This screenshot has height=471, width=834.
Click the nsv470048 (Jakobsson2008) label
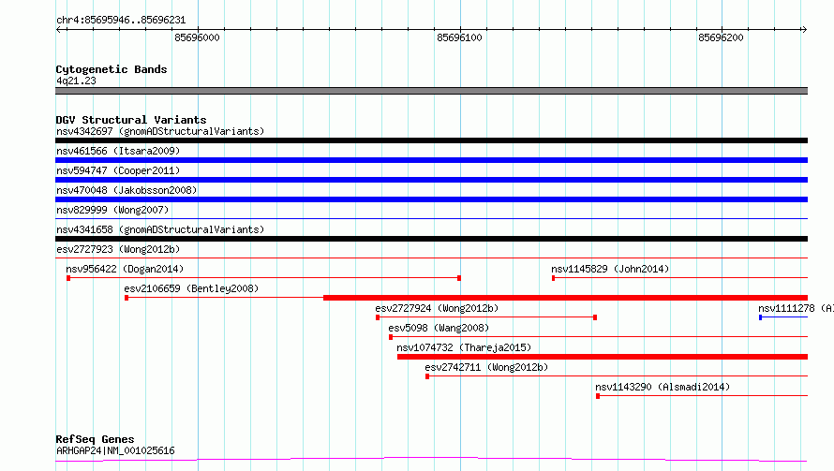[x=127, y=190]
